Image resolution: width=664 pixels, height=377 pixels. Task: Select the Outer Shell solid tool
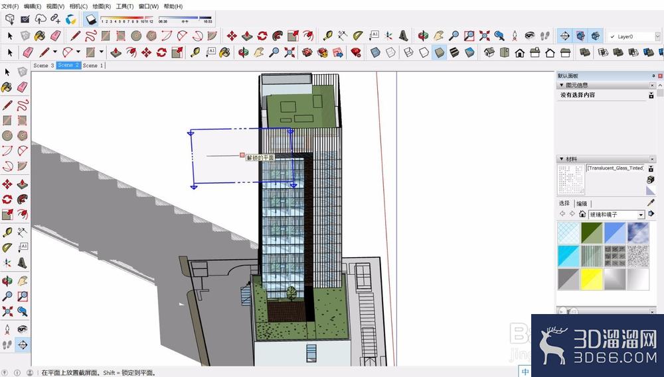tap(585, 52)
